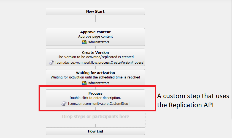
Task: Click the Flow End node
Action: [95, 131]
